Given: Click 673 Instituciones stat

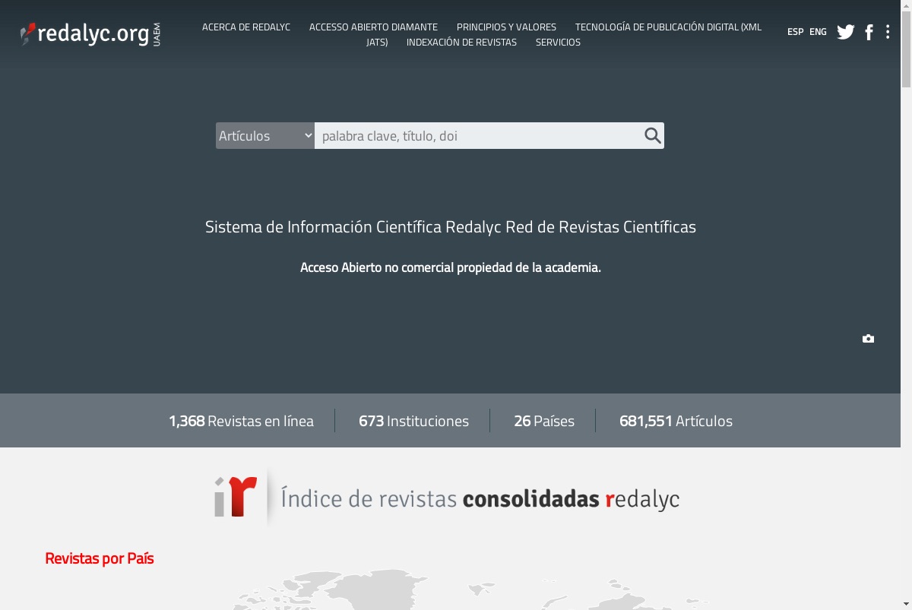Looking at the screenshot, I should (x=413, y=421).
